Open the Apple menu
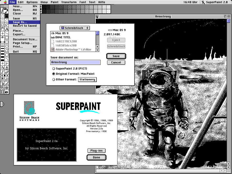Screen dimensions: 232x174 point(5,2)
